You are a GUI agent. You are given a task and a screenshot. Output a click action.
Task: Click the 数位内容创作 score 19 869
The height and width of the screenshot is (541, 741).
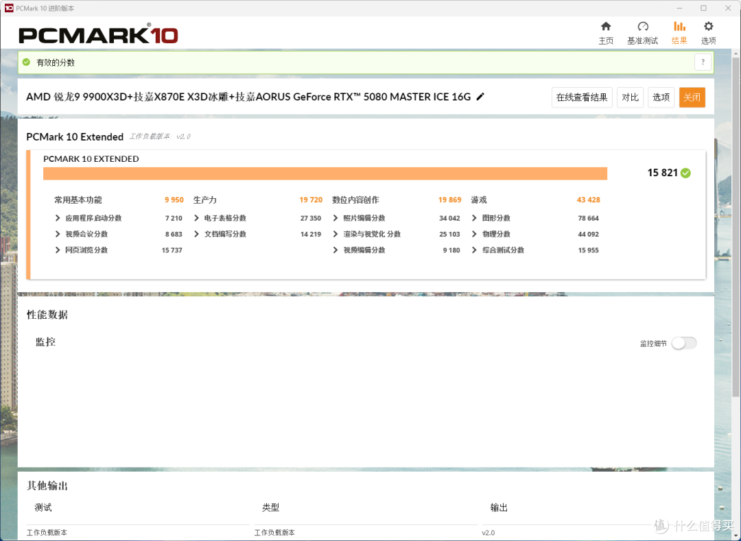[449, 200]
